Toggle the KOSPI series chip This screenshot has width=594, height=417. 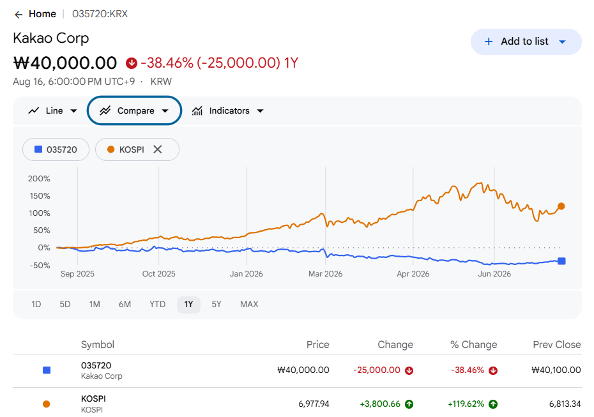click(x=137, y=149)
